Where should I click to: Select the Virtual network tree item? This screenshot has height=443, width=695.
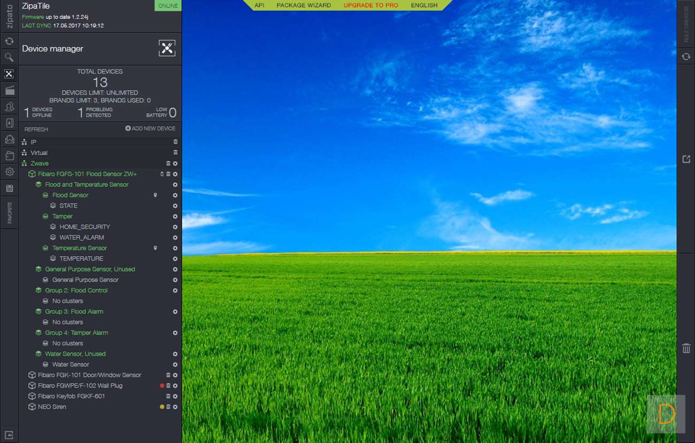(x=39, y=153)
